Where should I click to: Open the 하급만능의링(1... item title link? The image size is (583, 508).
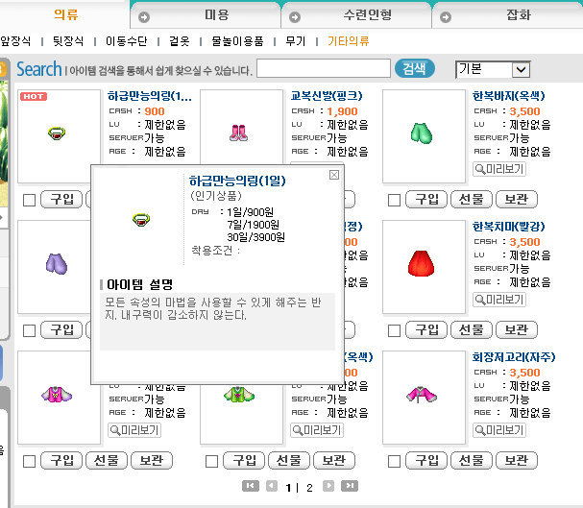pos(150,96)
